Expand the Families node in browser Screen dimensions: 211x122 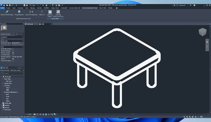(1, 105)
